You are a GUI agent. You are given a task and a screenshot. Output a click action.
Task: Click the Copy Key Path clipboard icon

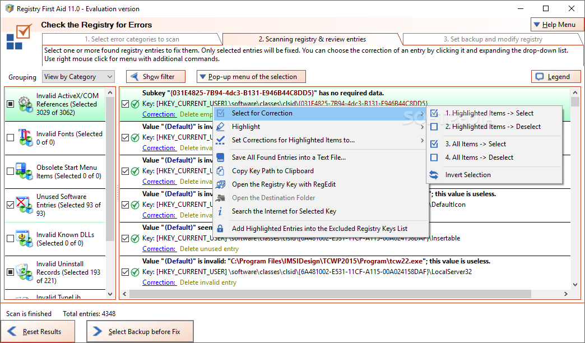[x=221, y=171]
